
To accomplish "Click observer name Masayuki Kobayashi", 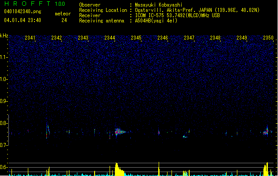I will pos(159,5).
